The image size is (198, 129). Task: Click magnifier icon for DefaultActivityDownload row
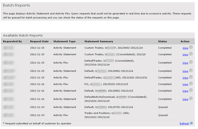(x=191, y=98)
